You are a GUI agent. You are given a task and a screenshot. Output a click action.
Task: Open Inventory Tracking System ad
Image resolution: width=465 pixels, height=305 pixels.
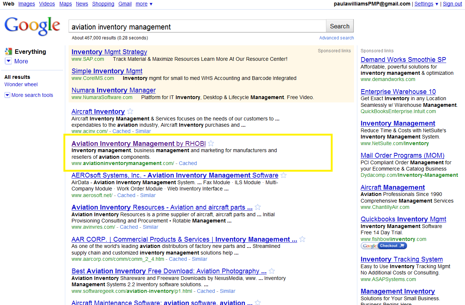point(402,259)
